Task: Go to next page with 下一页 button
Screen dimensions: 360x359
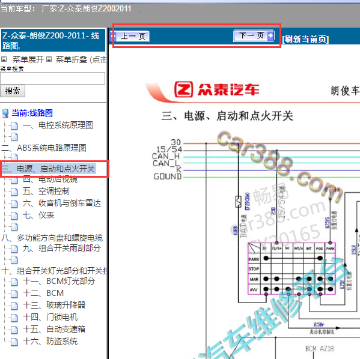Action: (254, 35)
